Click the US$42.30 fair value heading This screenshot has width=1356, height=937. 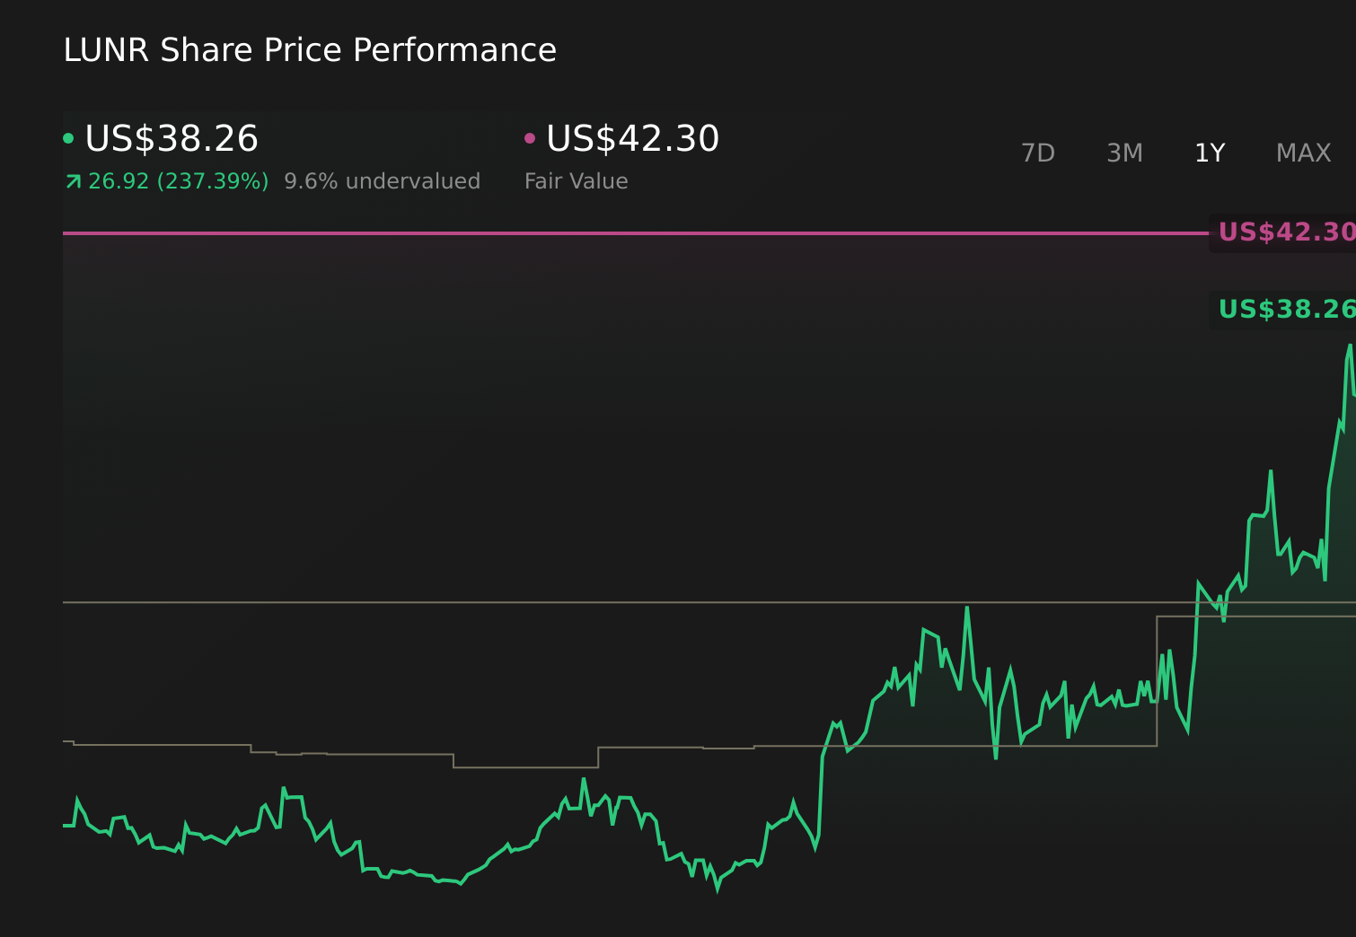633,139
